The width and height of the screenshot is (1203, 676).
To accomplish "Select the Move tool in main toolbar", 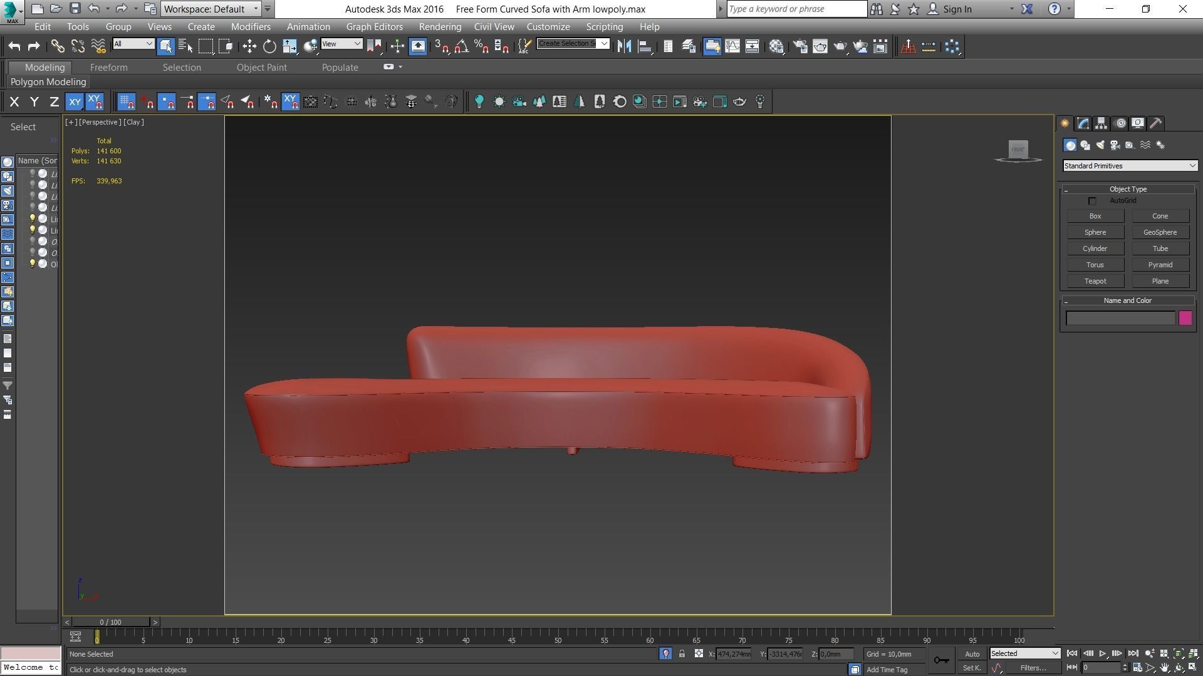I will point(249,46).
